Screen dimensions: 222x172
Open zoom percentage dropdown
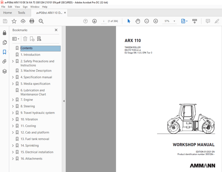pyautogui.click(x=174, y=21)
